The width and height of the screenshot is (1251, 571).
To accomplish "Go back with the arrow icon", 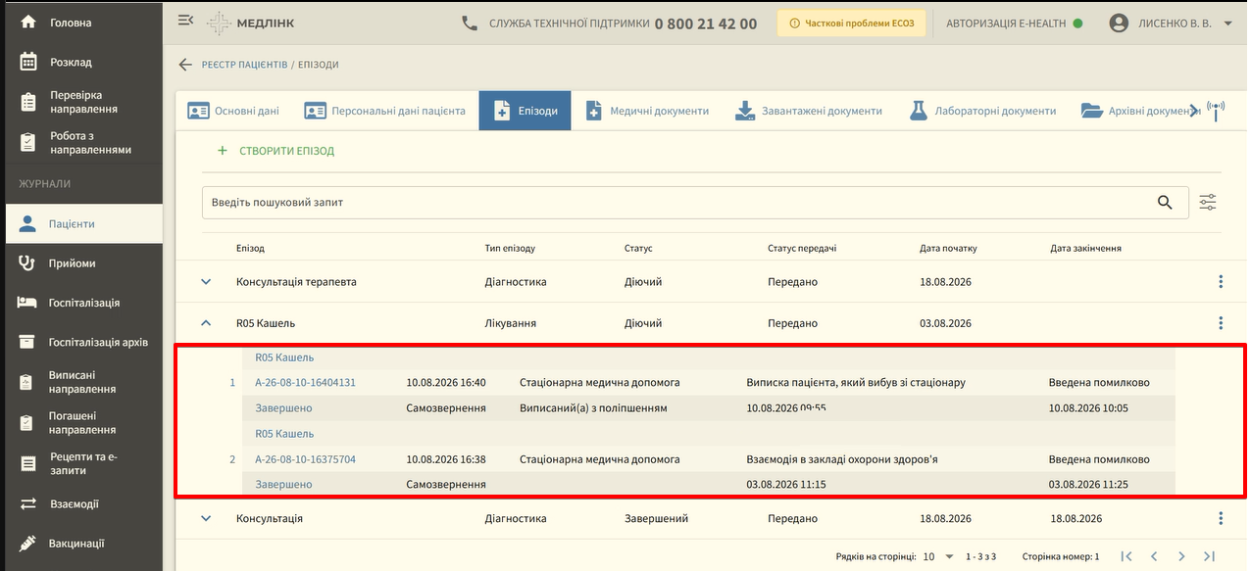I will tap(185, 65).
